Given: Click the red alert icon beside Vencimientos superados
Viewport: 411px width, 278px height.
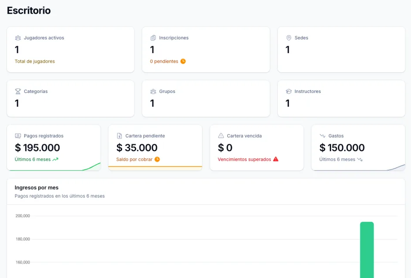Looking at the screenshot, I should pyautogui.click(x=276, y=159).
